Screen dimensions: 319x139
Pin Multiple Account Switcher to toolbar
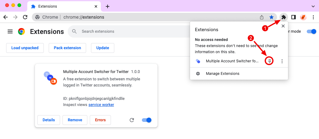[270, 61]
